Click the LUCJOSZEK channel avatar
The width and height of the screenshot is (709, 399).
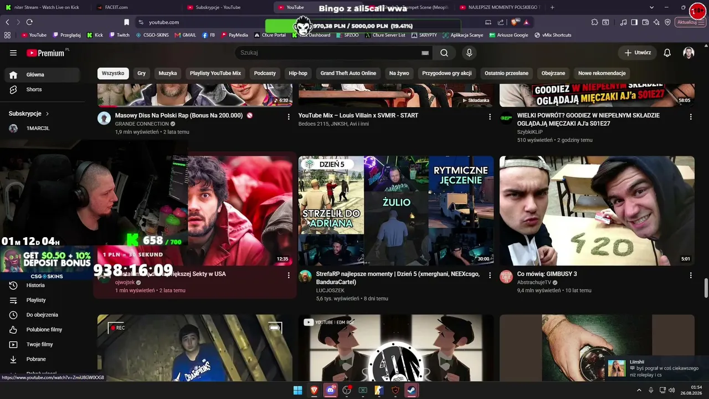pos(305,277)
